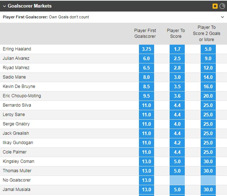227x196 pixels.
Task: Select No Goalscorer odds 13.0
Action: [147, 180]
